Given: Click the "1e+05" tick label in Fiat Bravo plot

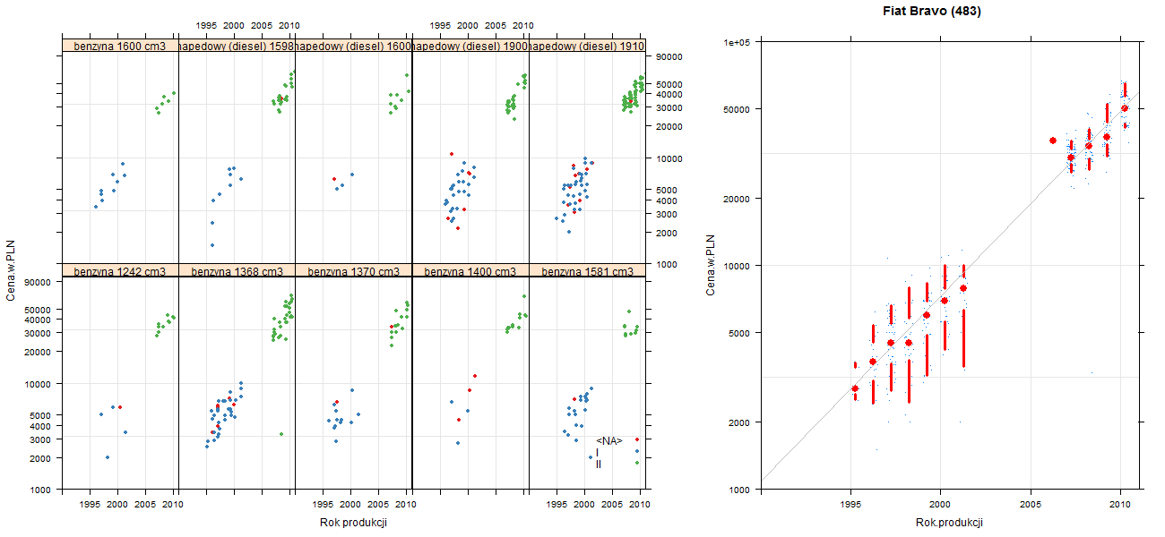Looking at the screenshot, I should (738, 42).
